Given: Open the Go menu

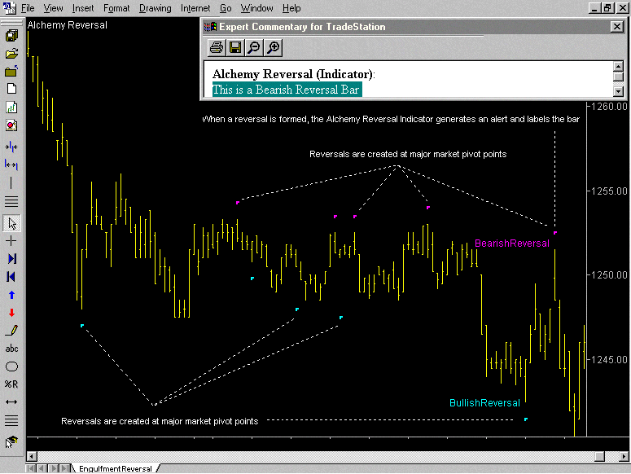Looking at the screenshot, I should (226, 8).
